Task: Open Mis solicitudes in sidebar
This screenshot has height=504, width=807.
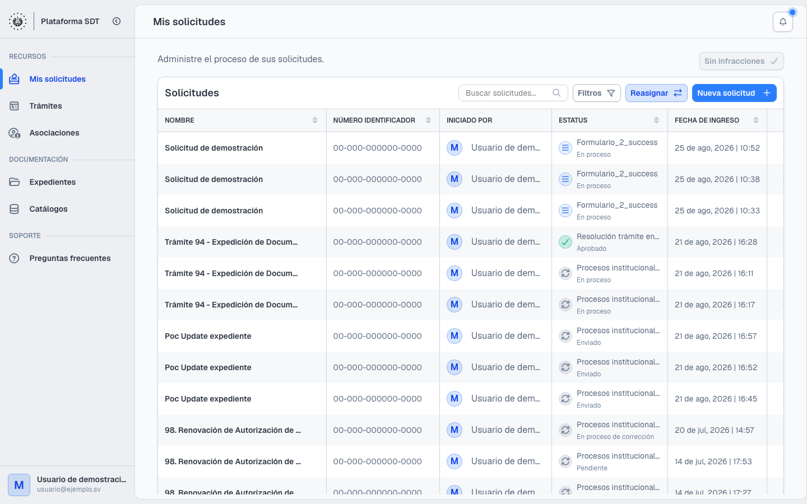Action: (67, 79)
